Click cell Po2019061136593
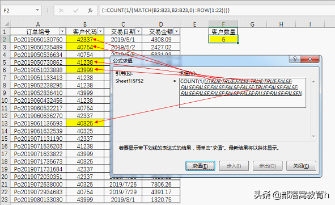The image size is (335, 205). (x=38, y=123)
